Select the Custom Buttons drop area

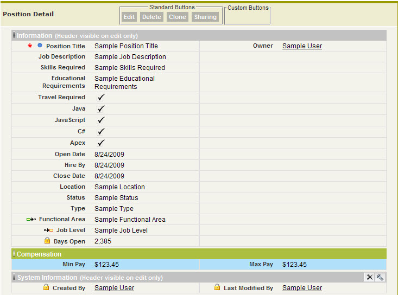coord(248,16)
